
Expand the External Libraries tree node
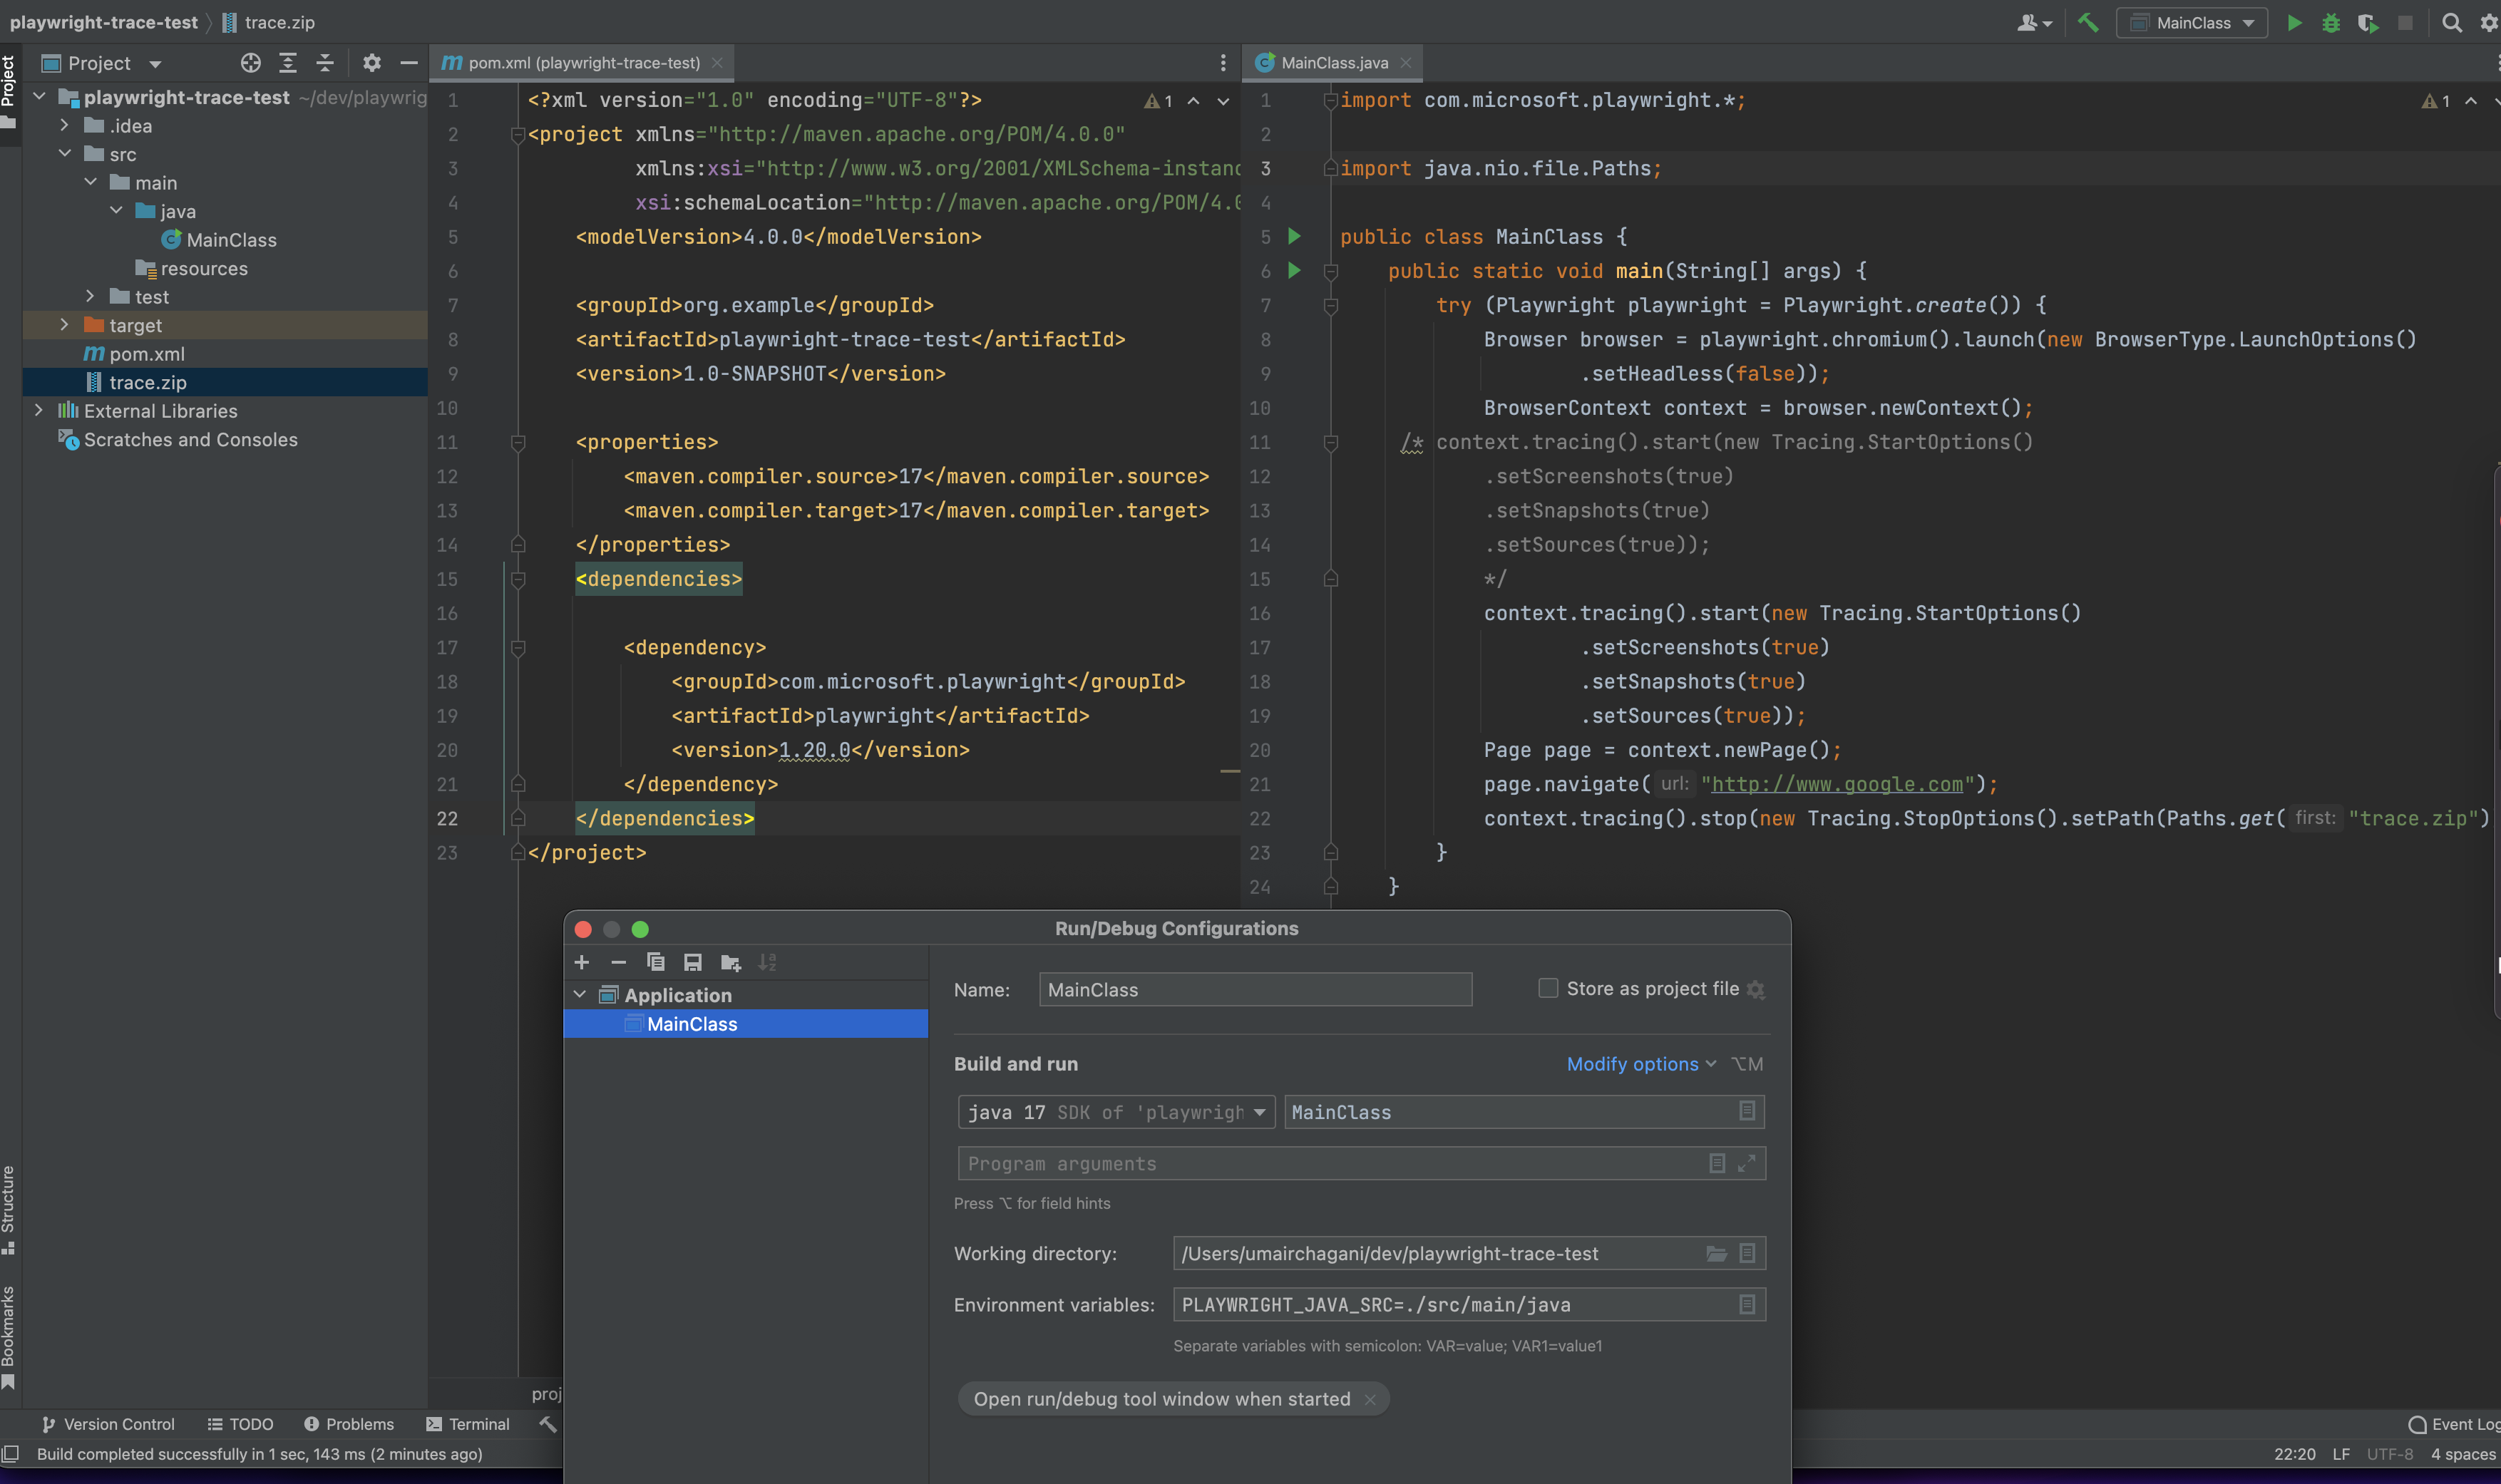38,410
